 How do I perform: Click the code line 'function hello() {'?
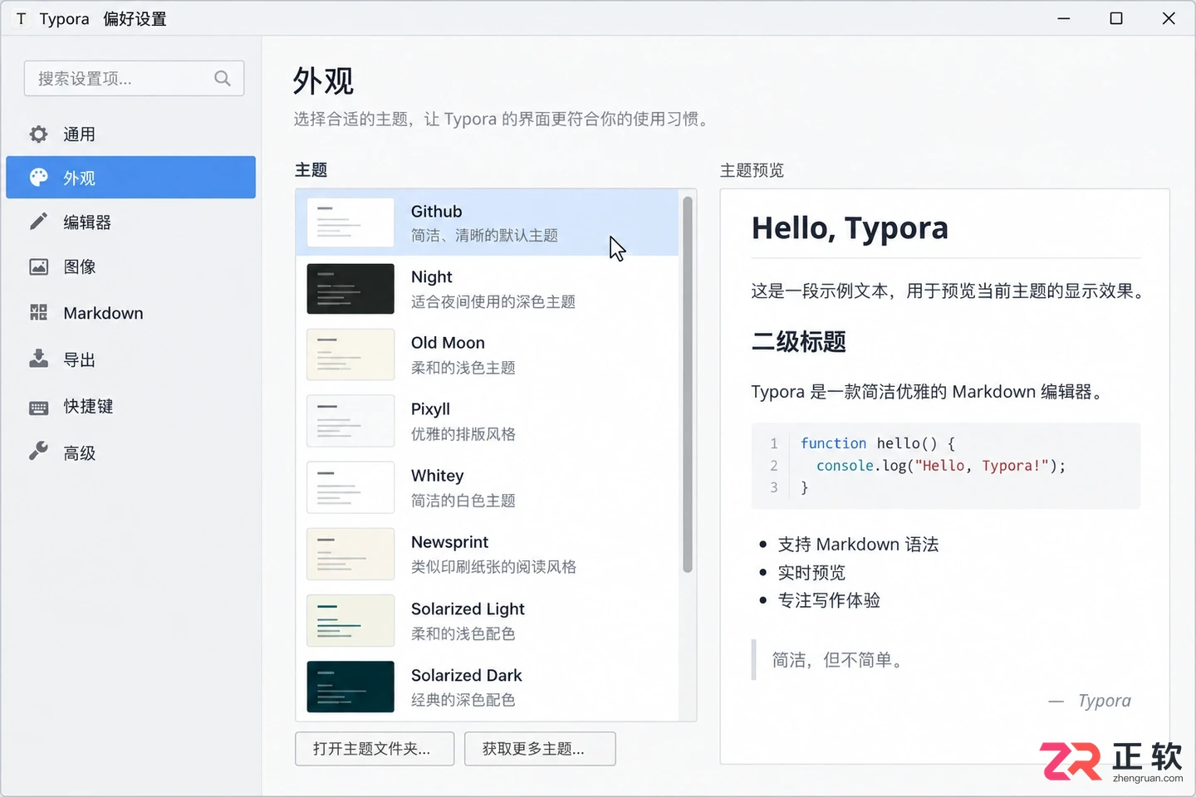pos(877,443)
